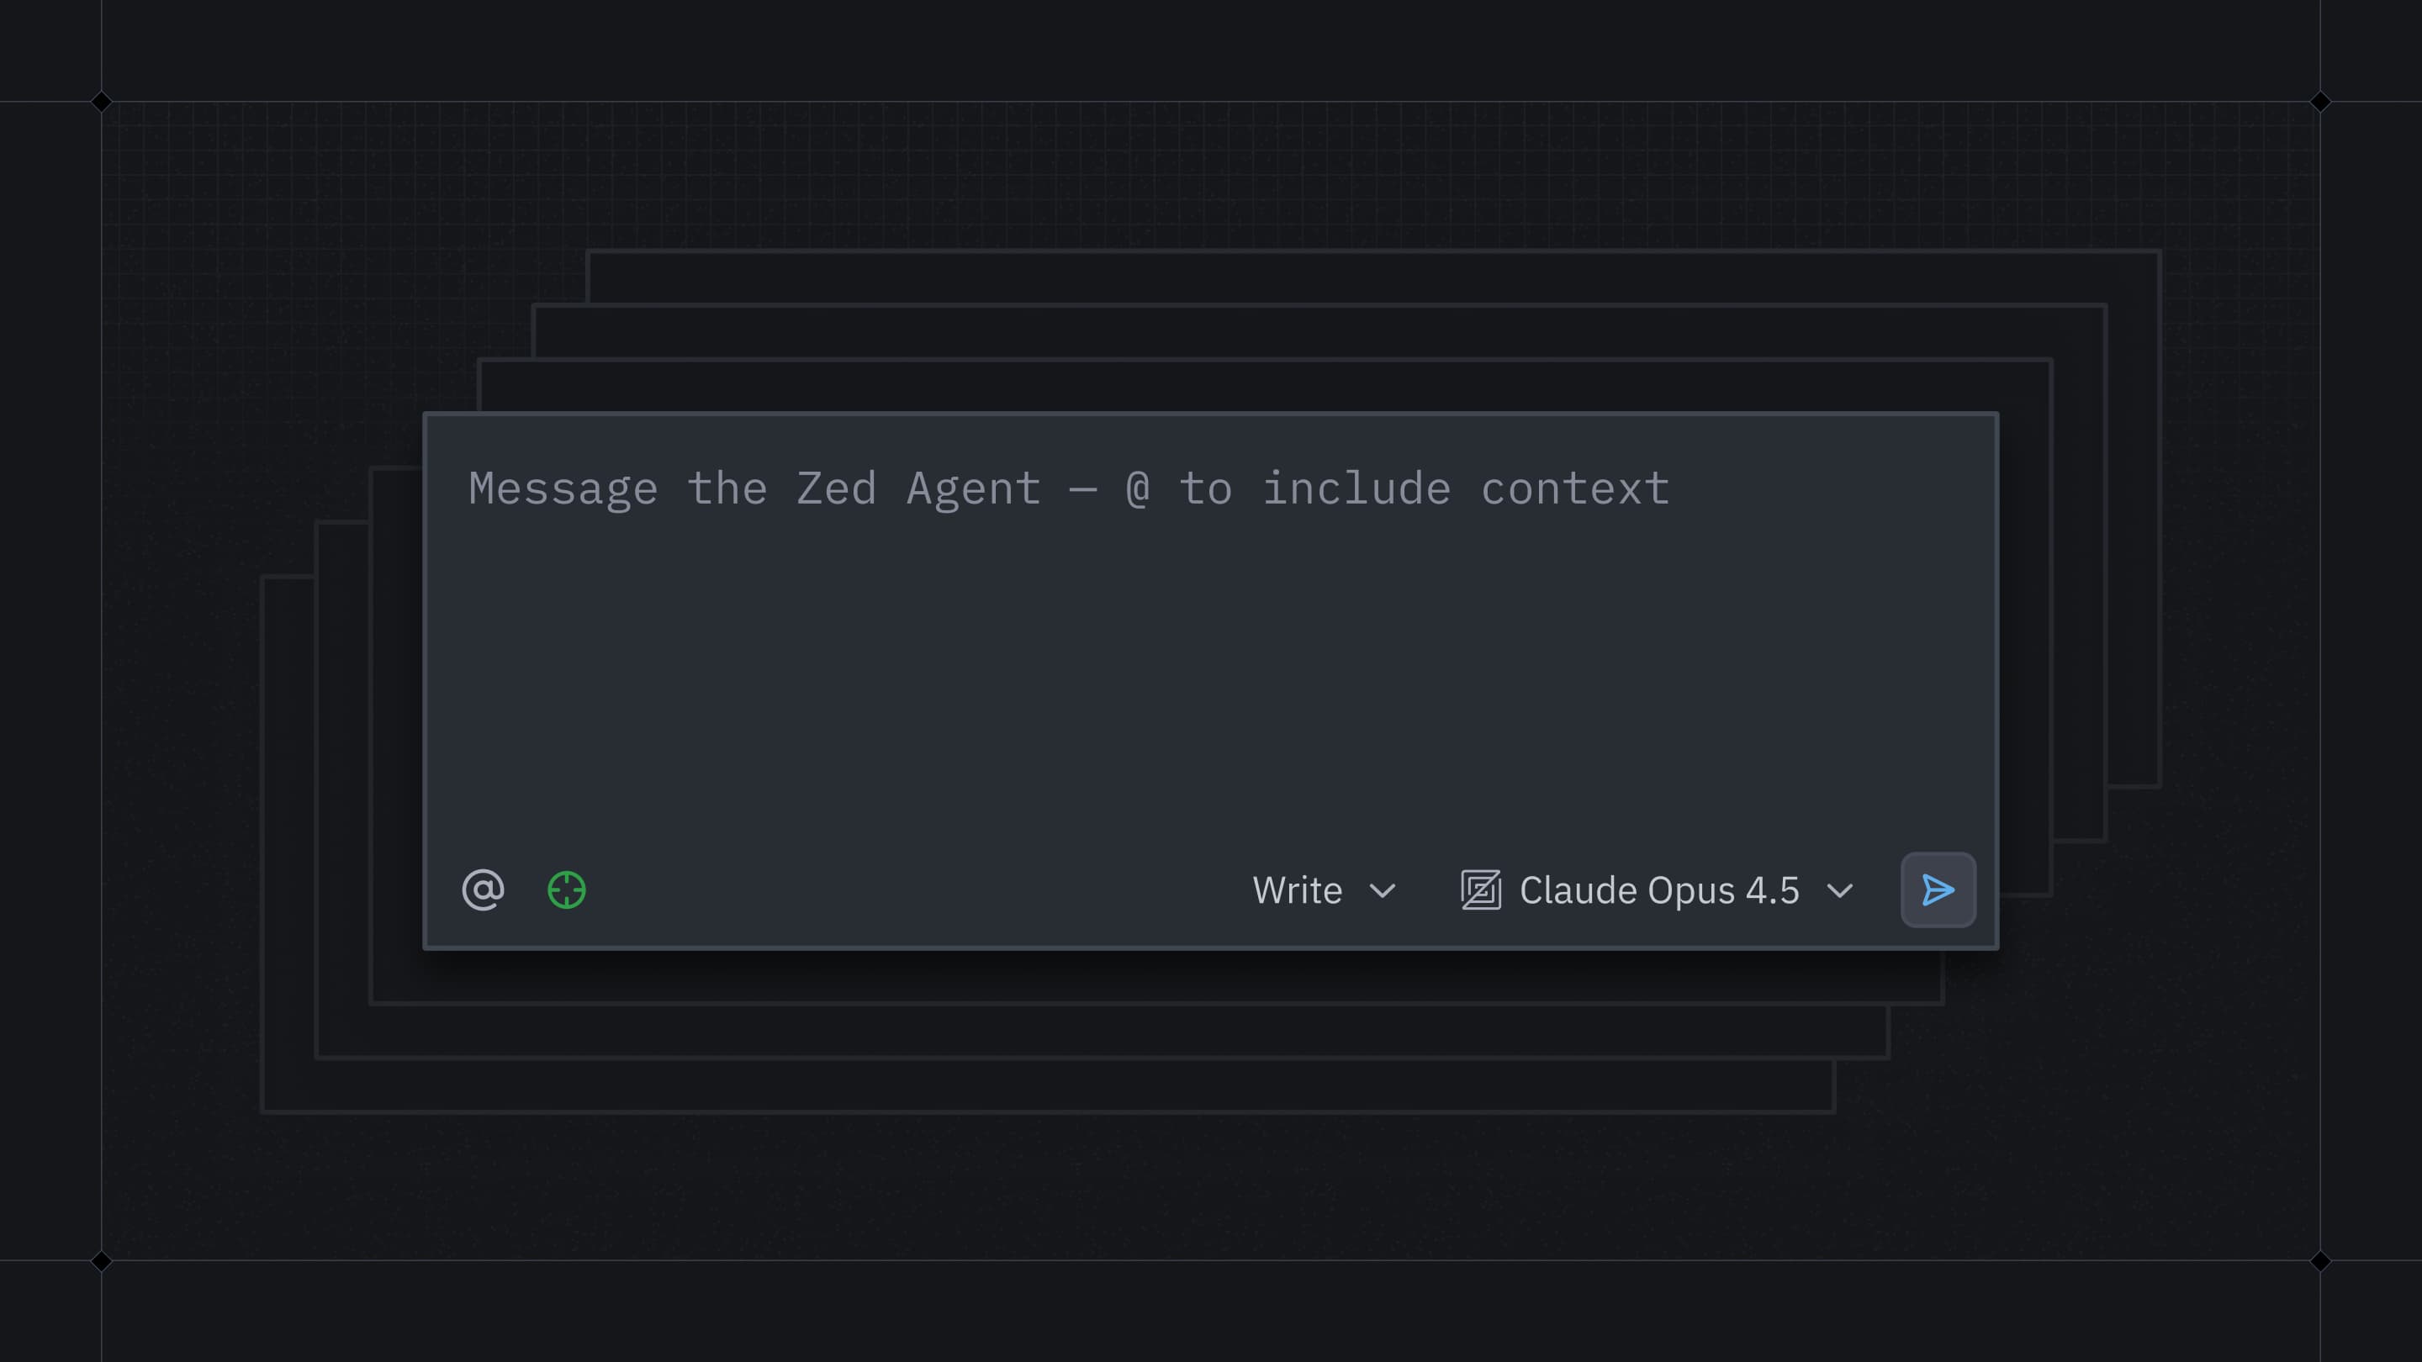
Task: Click the chevron beside Claude Opus 4.5
Action: (1841, 890)
